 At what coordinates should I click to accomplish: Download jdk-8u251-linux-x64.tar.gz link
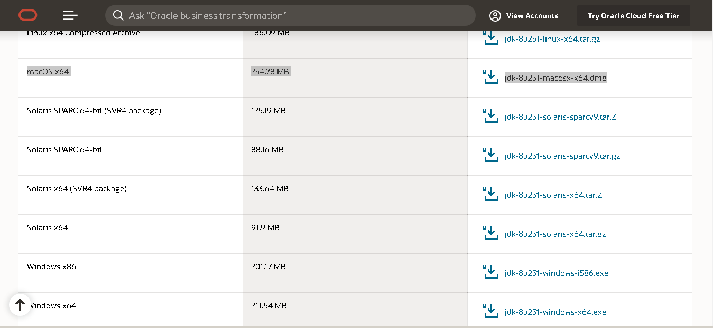[x=552, y=39]
